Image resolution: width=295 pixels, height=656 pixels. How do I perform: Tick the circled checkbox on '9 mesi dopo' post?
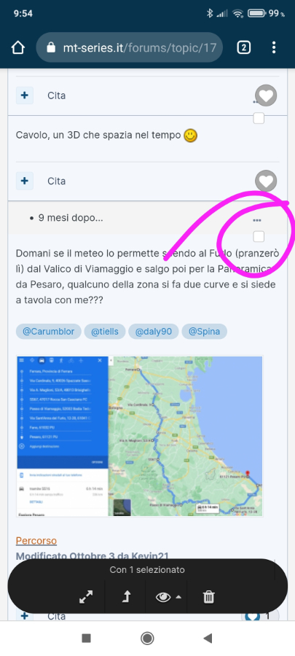tap(259, 237)
